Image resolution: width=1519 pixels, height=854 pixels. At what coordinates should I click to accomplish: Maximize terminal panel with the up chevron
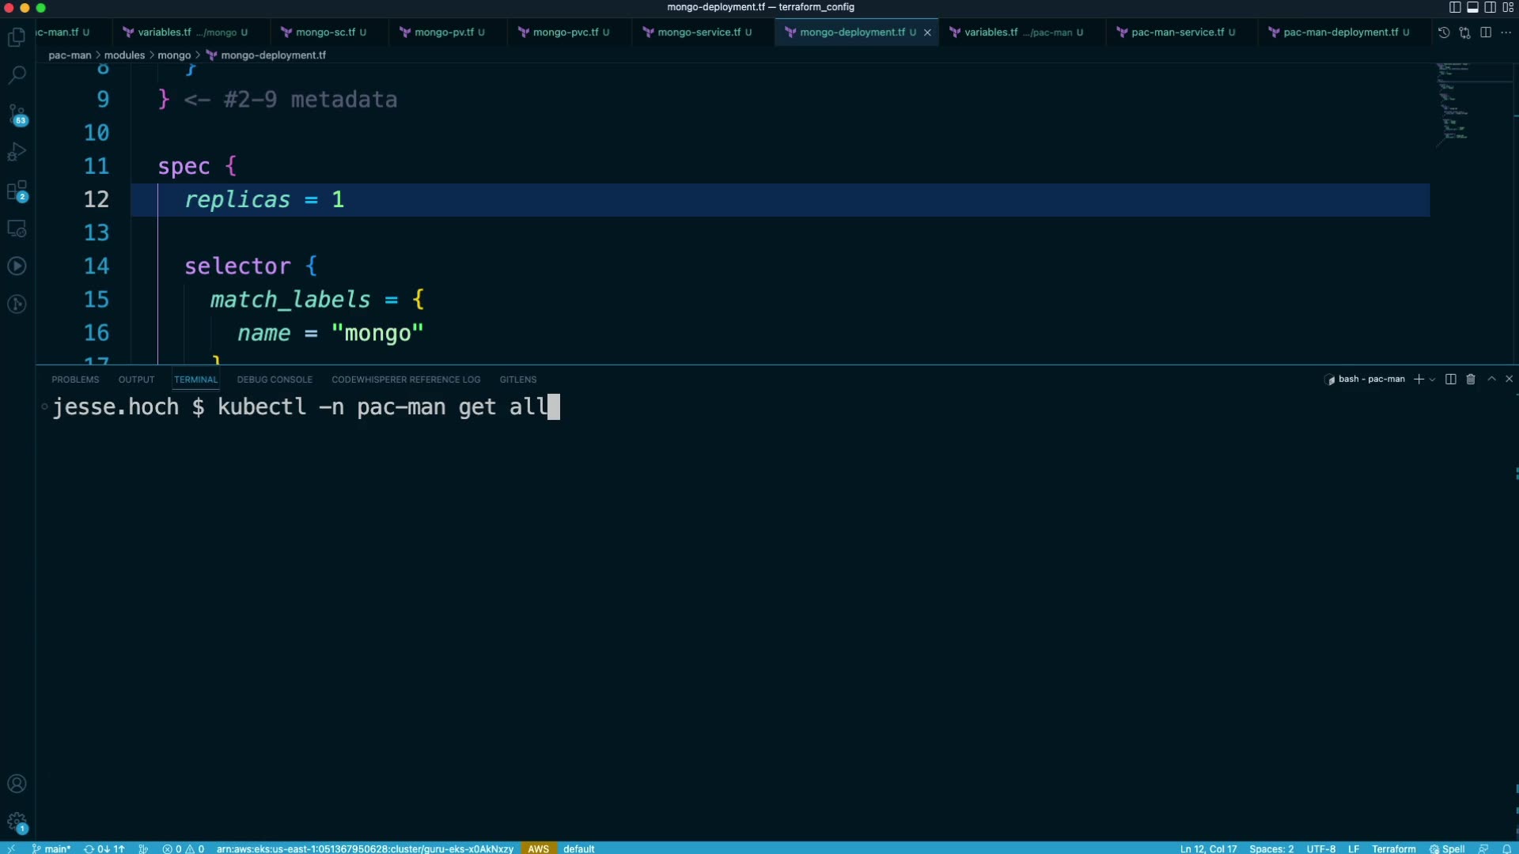1491,380
